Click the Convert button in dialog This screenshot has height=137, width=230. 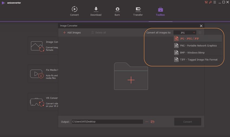pyautogui.click(x=188, y=122)
